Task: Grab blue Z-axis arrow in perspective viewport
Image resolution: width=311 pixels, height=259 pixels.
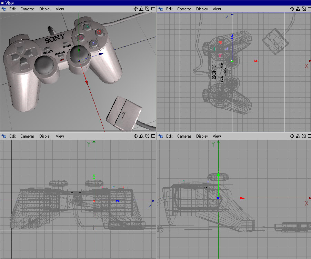Action: pyautogui.click(x=101, y=54)
